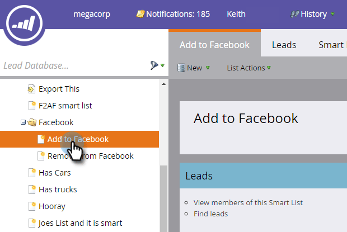347x232 pixels.
Task: Select the Facebook folder label
Action: click(x=56, y=122)
